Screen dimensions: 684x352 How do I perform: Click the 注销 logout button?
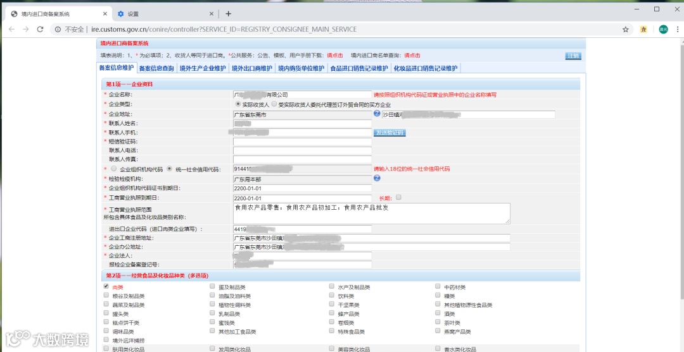[x=573, y=56]
